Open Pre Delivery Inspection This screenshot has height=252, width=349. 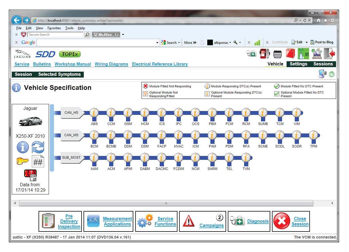tap(60, 221)
